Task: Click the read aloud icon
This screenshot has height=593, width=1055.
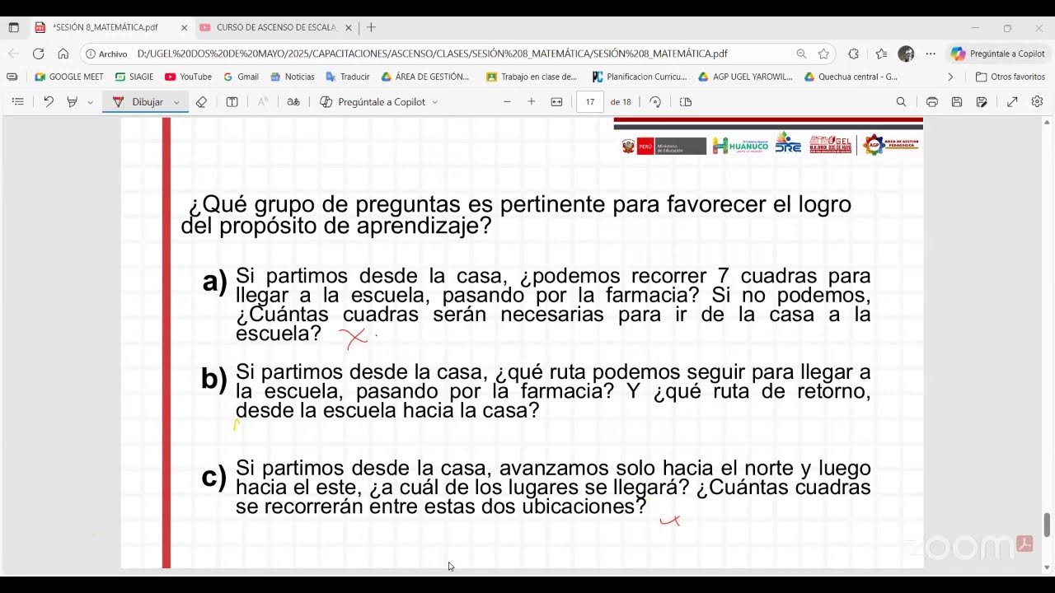Action: tap(263, 102)
